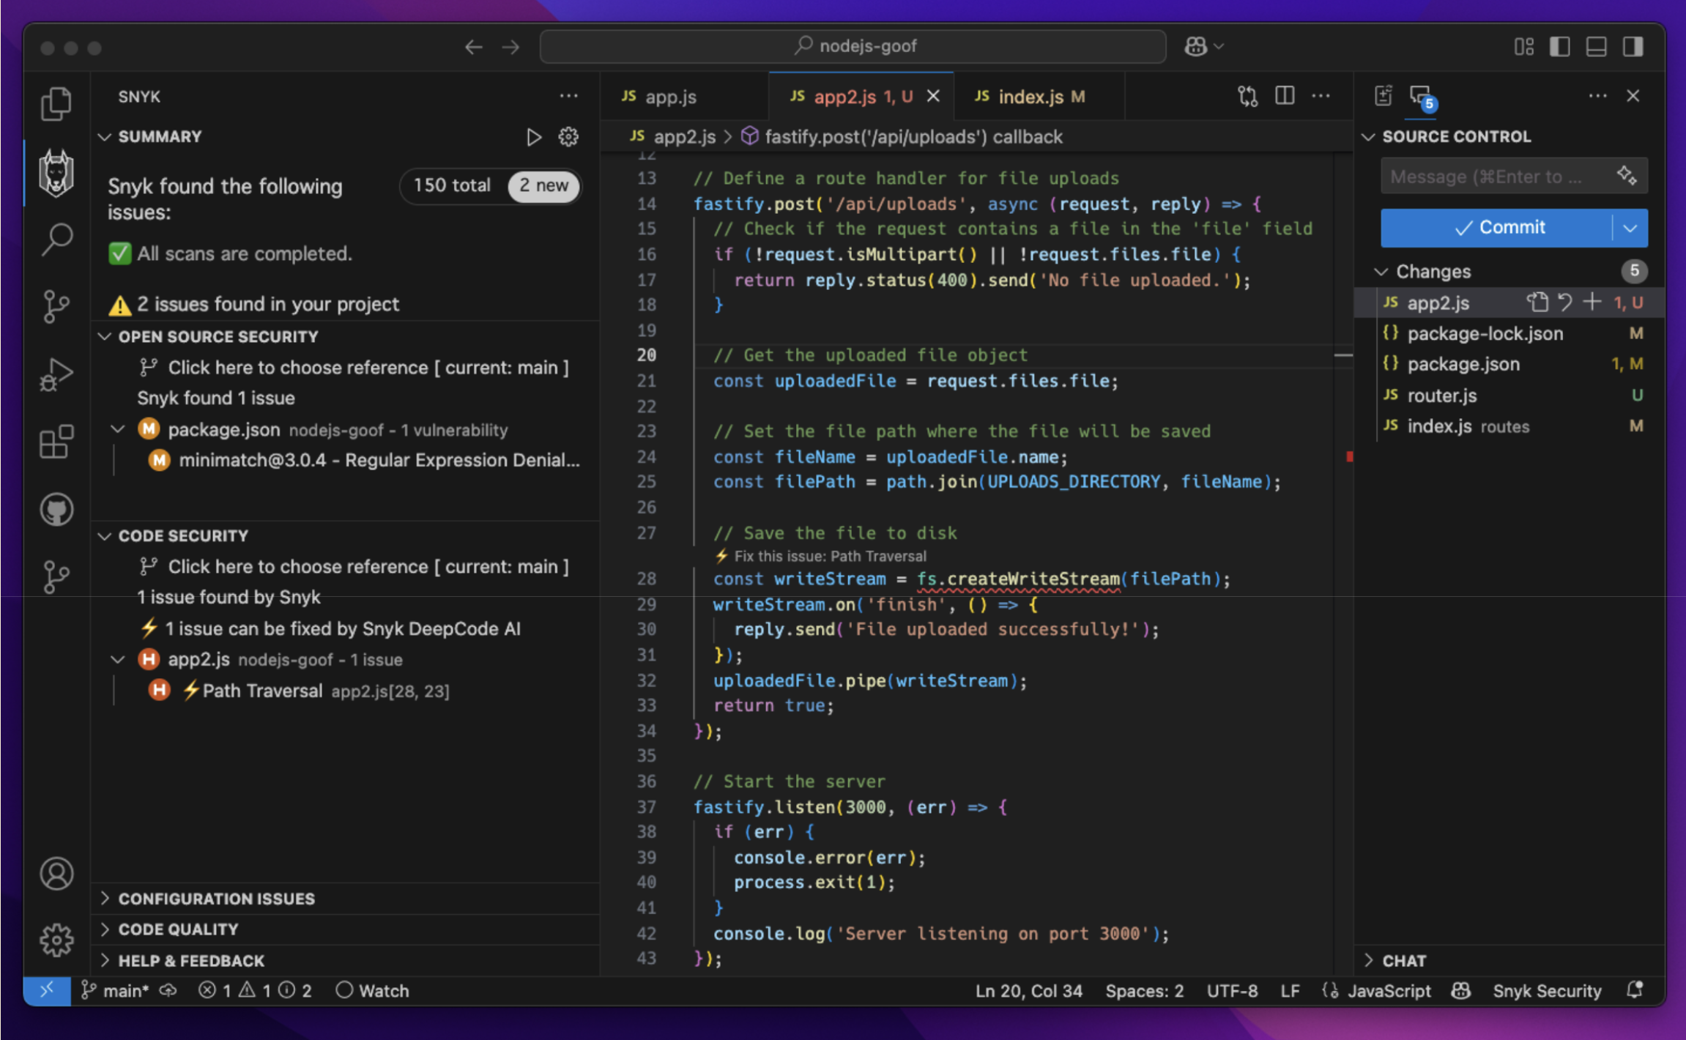1686x1040 pixels.
Task: Collapse the Open Source Security section
Action: click(104, 337)
